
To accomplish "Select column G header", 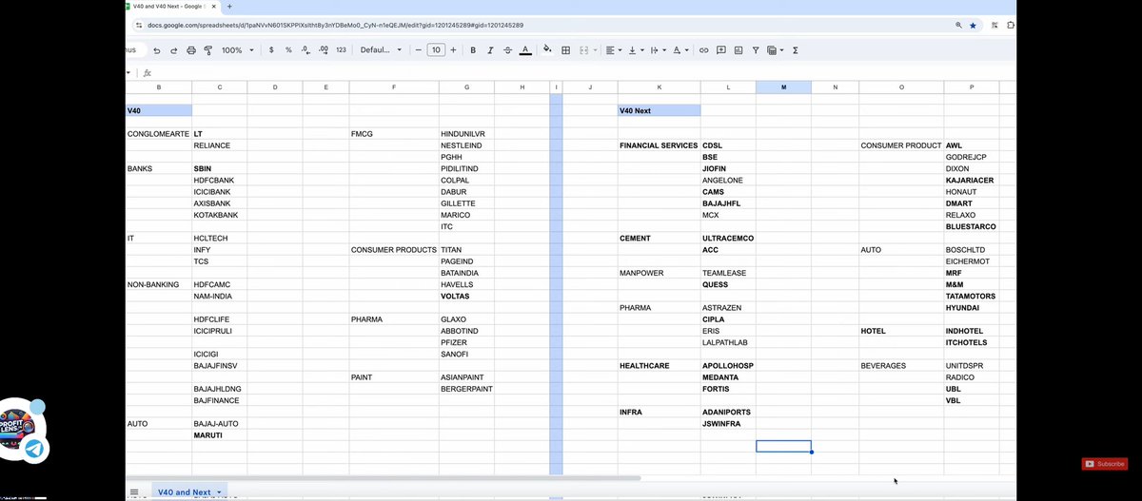I will [466, 87].
